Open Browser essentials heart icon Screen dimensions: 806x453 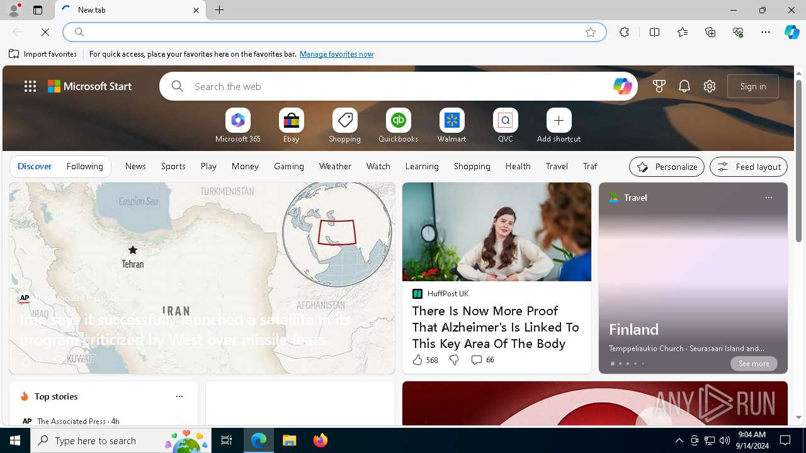tap(738, 32)
